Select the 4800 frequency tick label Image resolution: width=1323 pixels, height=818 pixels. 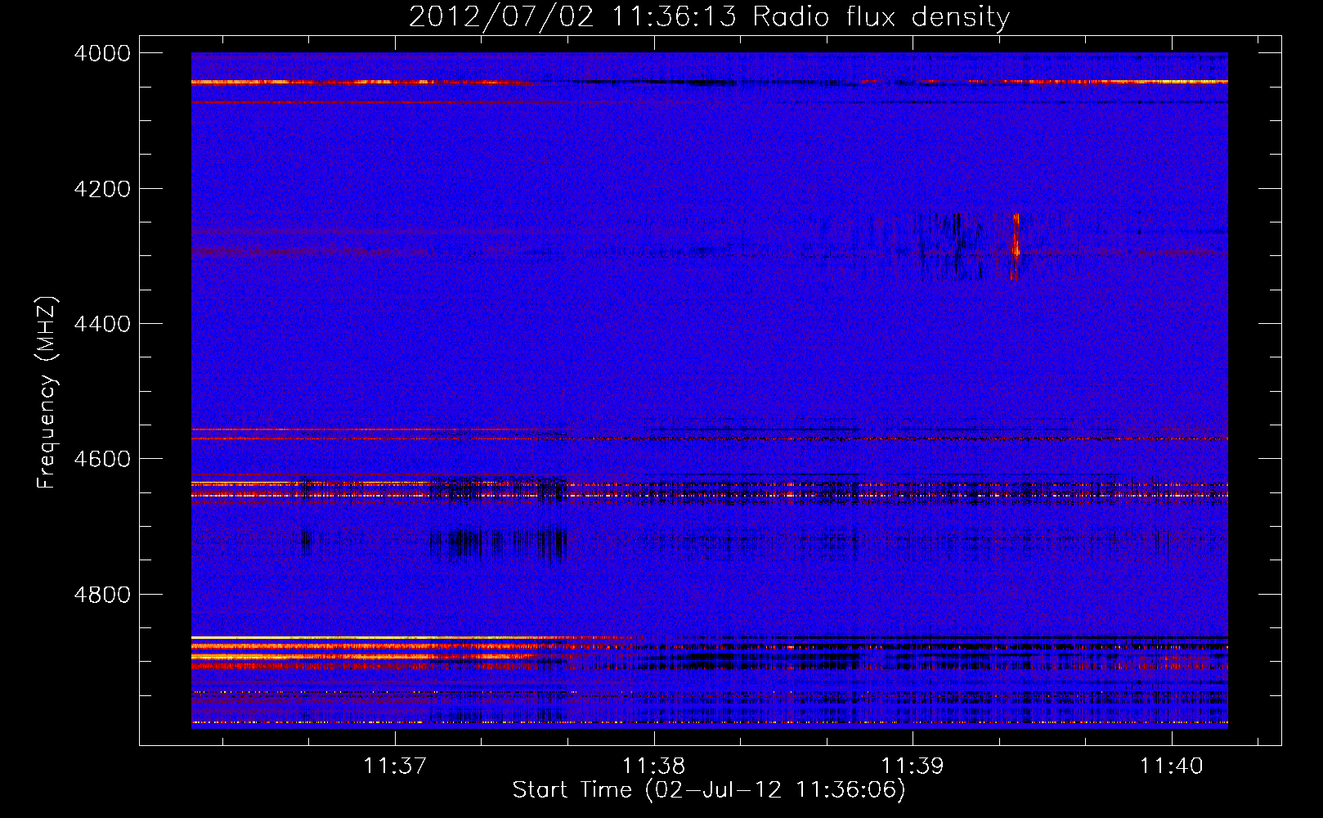pos(102,595)
